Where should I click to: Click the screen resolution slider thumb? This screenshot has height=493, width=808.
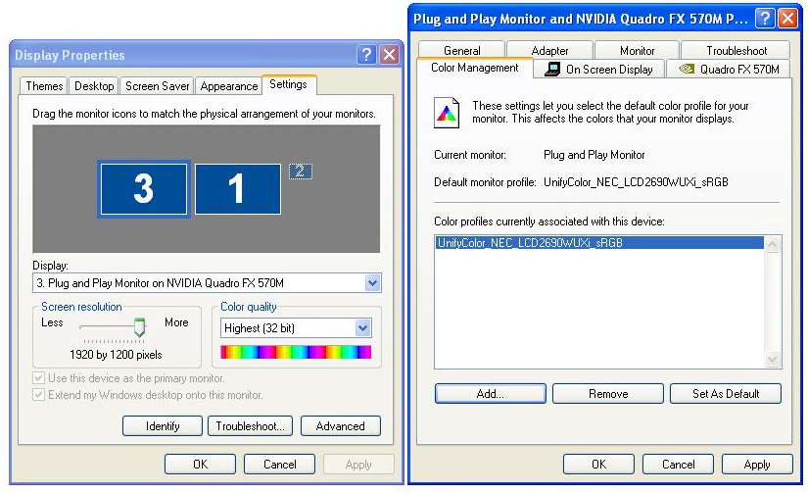click(139, 327)
